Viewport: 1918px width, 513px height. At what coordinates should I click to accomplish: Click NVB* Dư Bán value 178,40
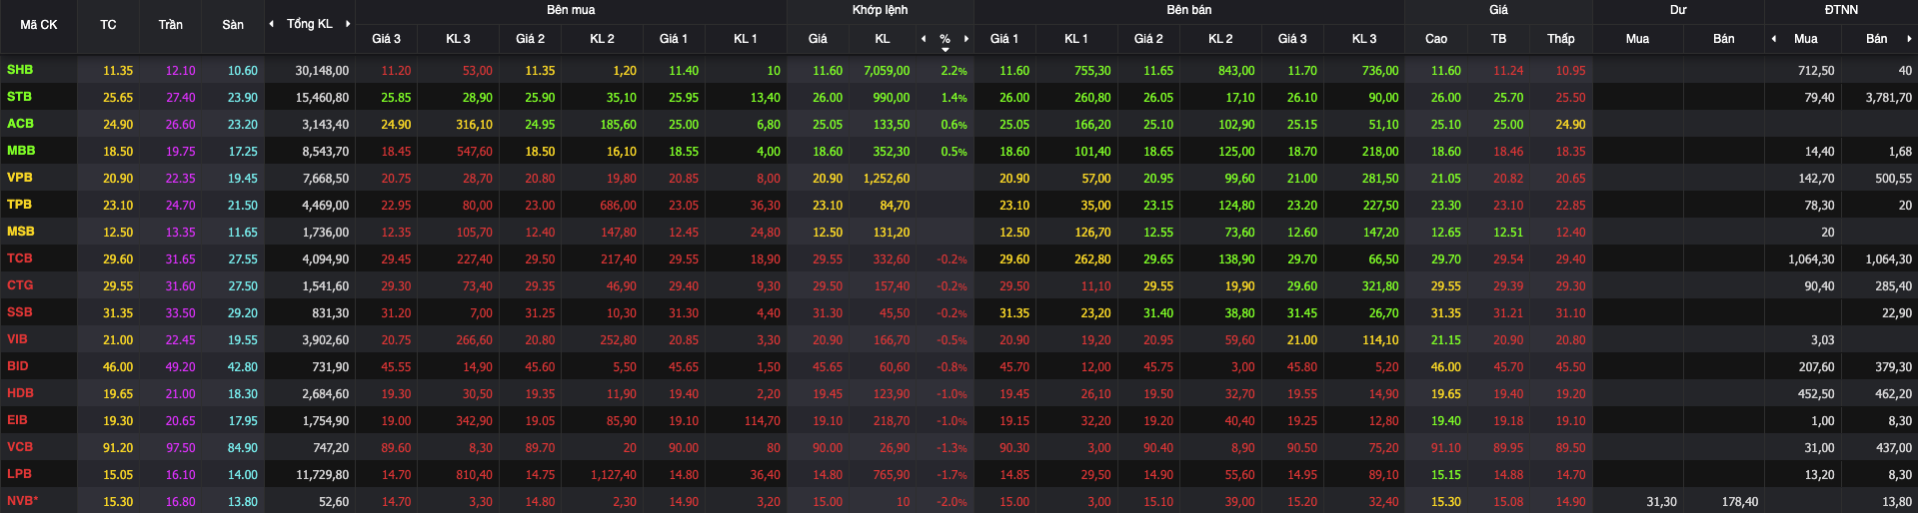[x=1739, y=502]
